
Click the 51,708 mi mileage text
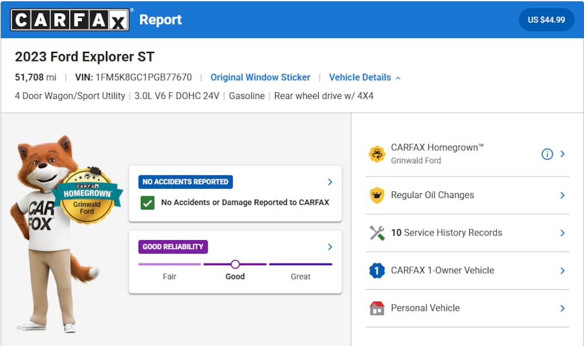point(35,77)
